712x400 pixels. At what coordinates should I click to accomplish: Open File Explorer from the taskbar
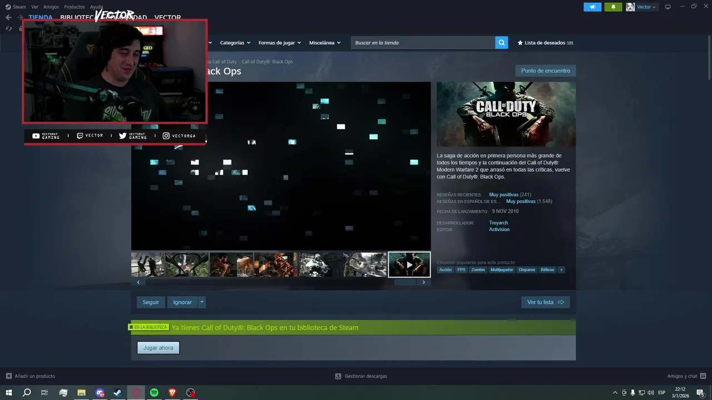click(x=81, y=392)
